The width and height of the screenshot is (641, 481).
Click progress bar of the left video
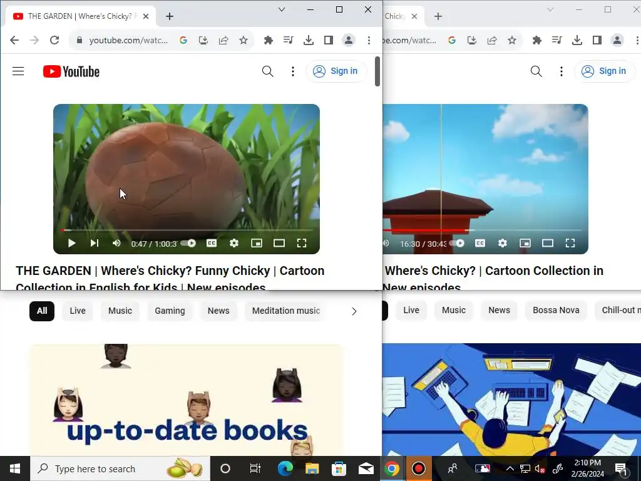187,230
